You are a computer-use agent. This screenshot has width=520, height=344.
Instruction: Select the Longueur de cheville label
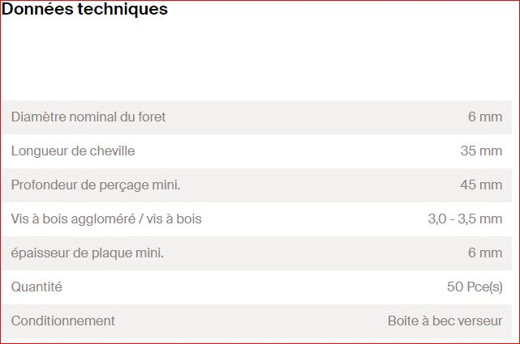click(x=73, y=151)
